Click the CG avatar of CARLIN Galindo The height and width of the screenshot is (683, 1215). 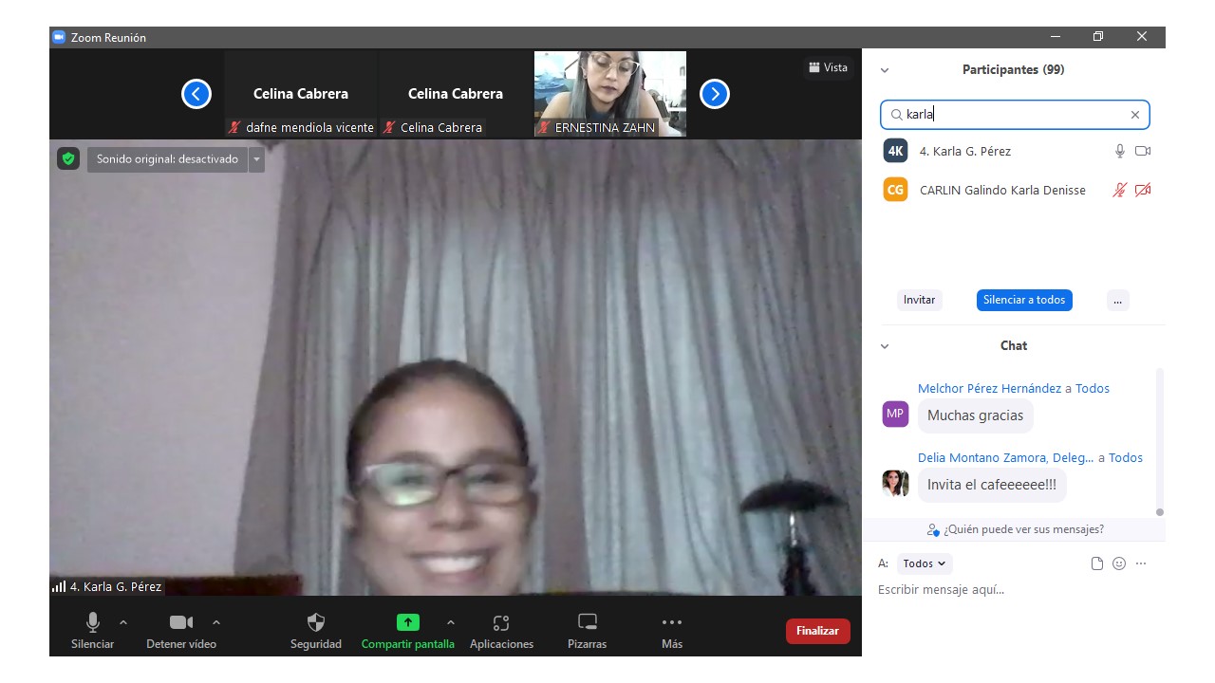(895, 190)
